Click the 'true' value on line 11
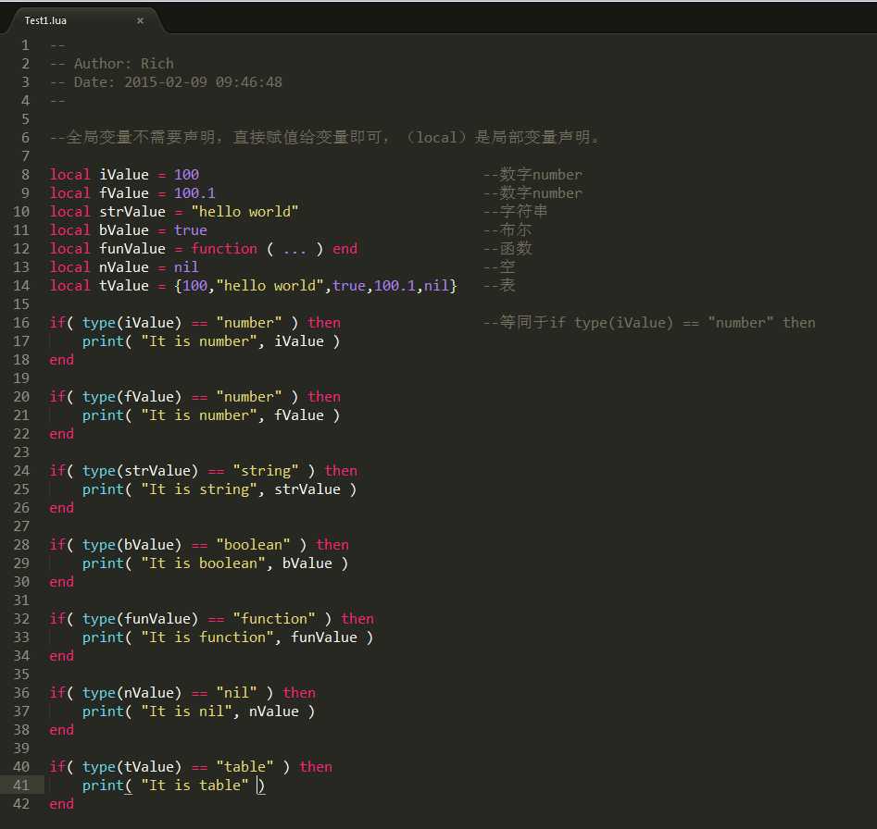The image size is (877, 829). pos(190,230)
